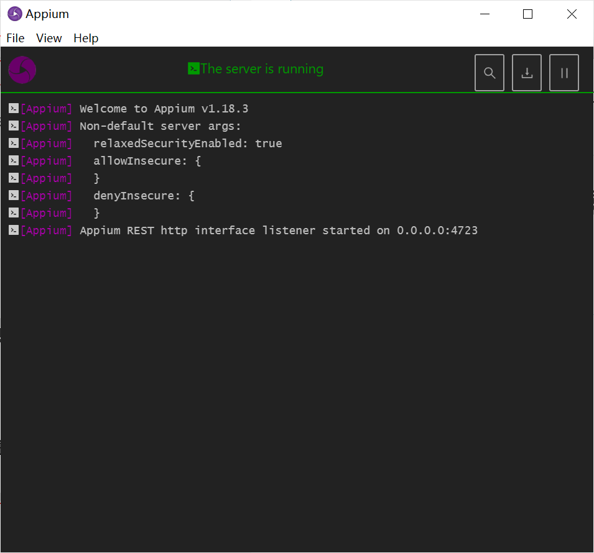Minimize the Appium window
594x553 pixels.
[485, 14]
